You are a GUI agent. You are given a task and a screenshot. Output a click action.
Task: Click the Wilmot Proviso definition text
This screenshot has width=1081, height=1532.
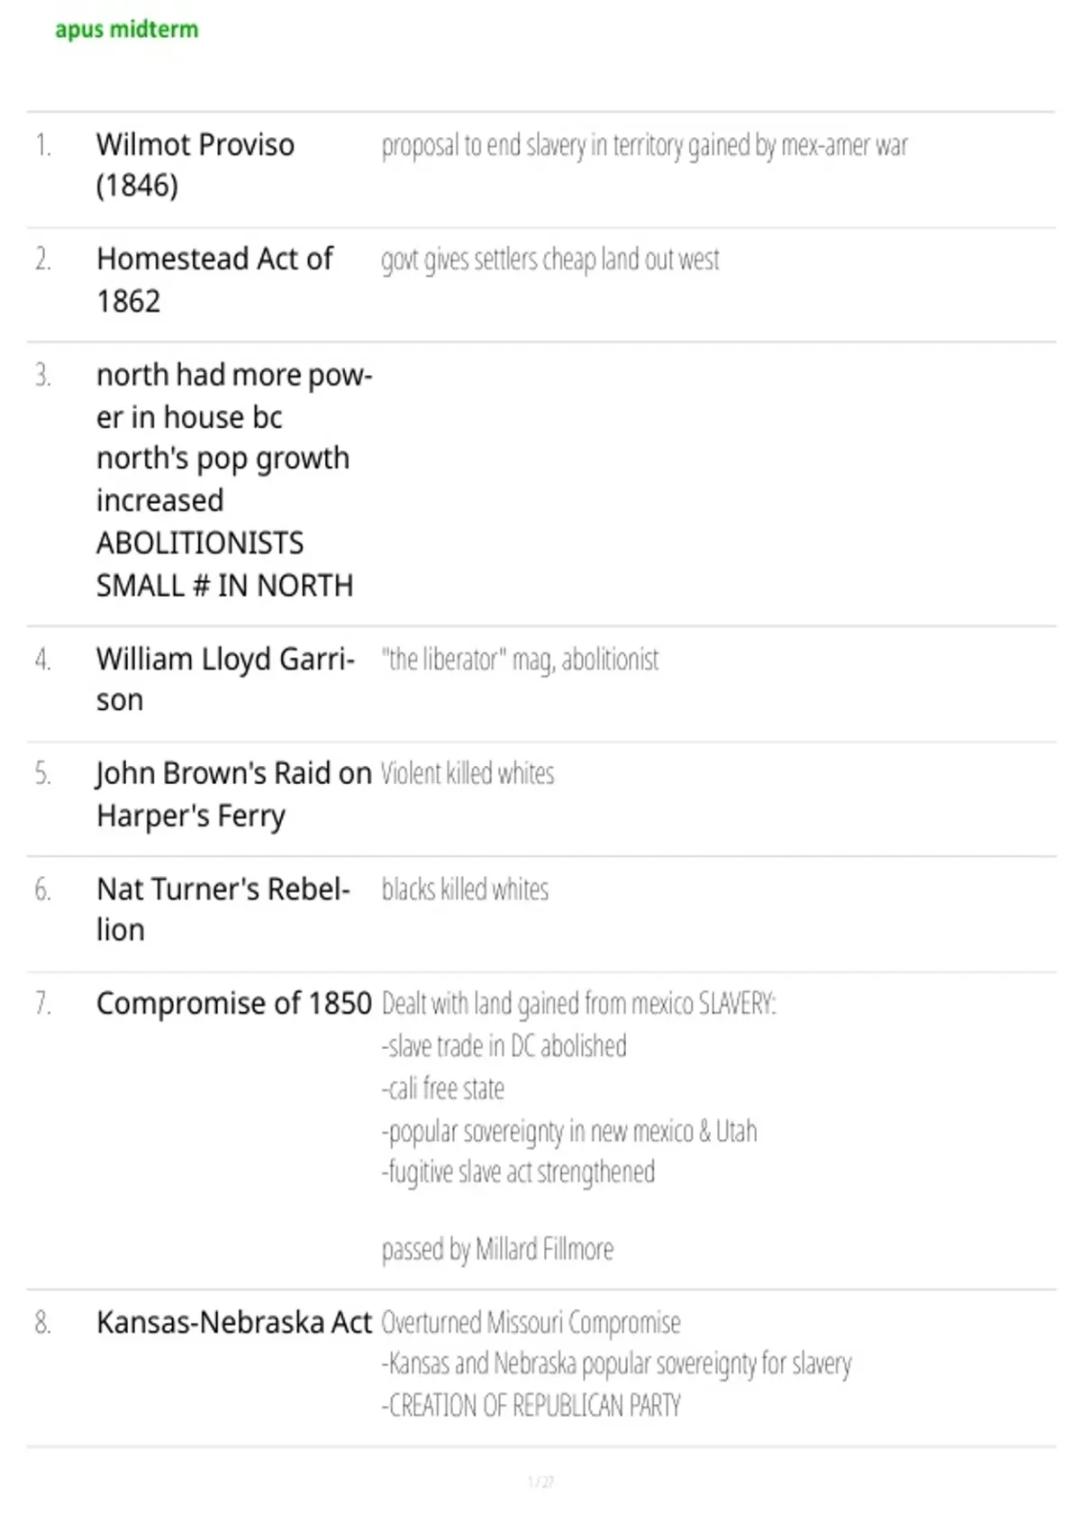644,145
